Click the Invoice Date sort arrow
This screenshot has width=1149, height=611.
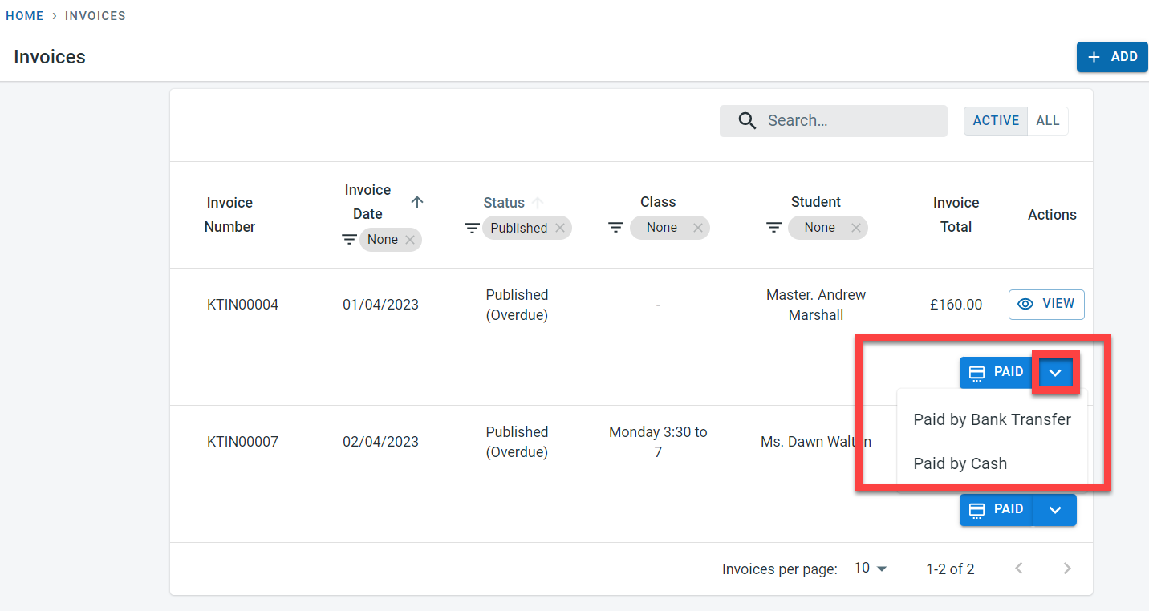point(416,202)
